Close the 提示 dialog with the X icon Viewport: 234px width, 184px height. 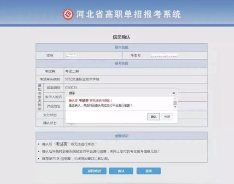point(174,93)
